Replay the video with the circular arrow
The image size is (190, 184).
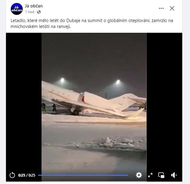[x=12, y=175]
